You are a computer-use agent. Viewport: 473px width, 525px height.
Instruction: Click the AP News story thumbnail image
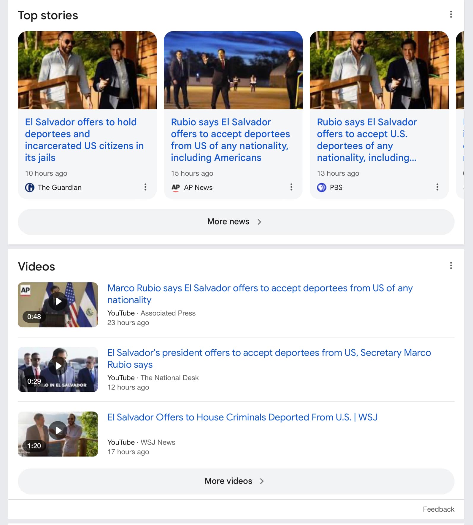point(233,70)
